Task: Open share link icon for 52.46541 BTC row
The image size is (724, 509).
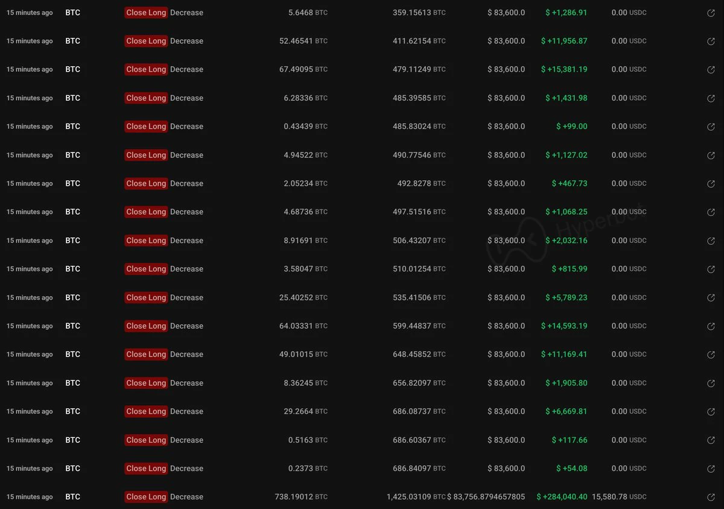Action: [x=711, y=41]
